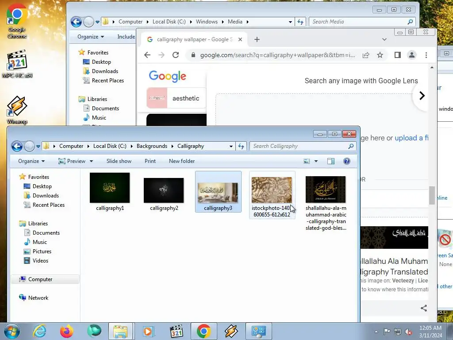Click the Search Media field

[x=362, y=22]
